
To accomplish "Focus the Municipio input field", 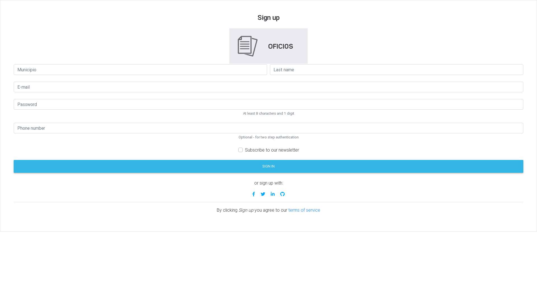I will coord(140,70).
